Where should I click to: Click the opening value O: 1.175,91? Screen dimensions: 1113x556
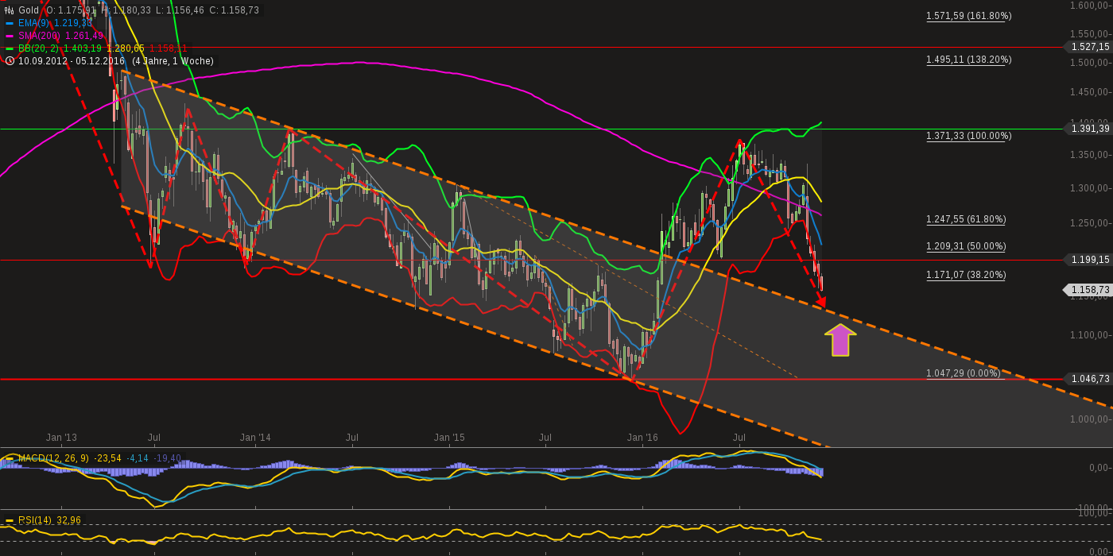pos(72,10)
